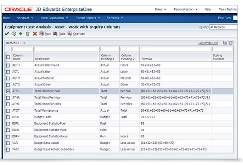Open the Roles dropdown
This screenshot has width=243, height=165.
pos(160,9)
